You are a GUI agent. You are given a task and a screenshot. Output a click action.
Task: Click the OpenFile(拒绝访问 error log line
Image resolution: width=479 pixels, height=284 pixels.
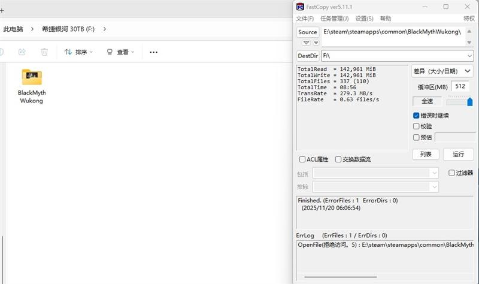(x=386, y=245)
